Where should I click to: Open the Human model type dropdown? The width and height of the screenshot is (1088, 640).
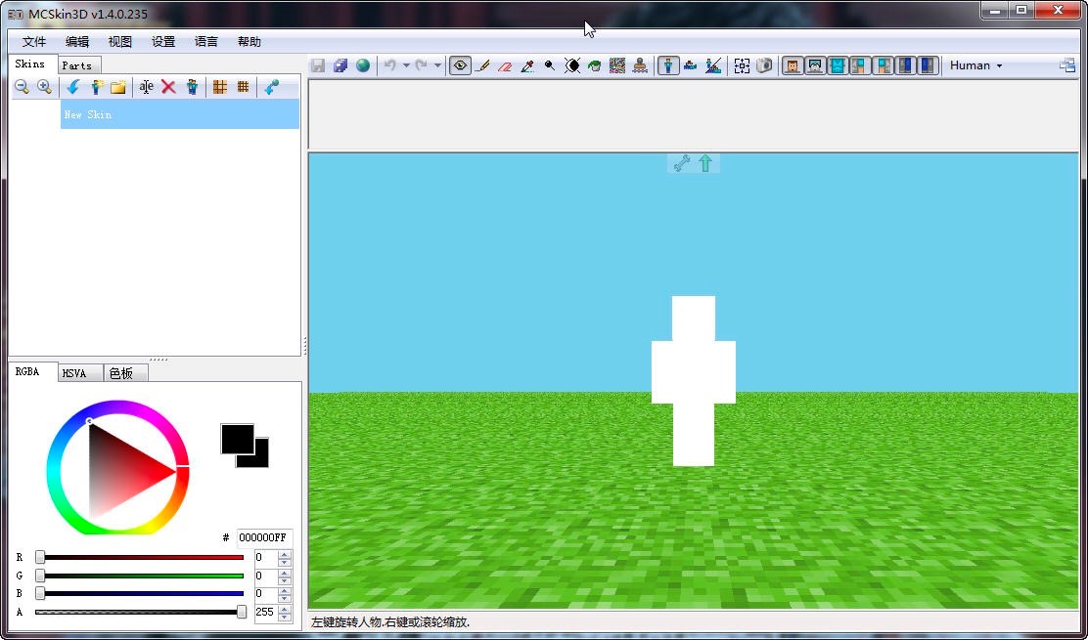point(974,65)
